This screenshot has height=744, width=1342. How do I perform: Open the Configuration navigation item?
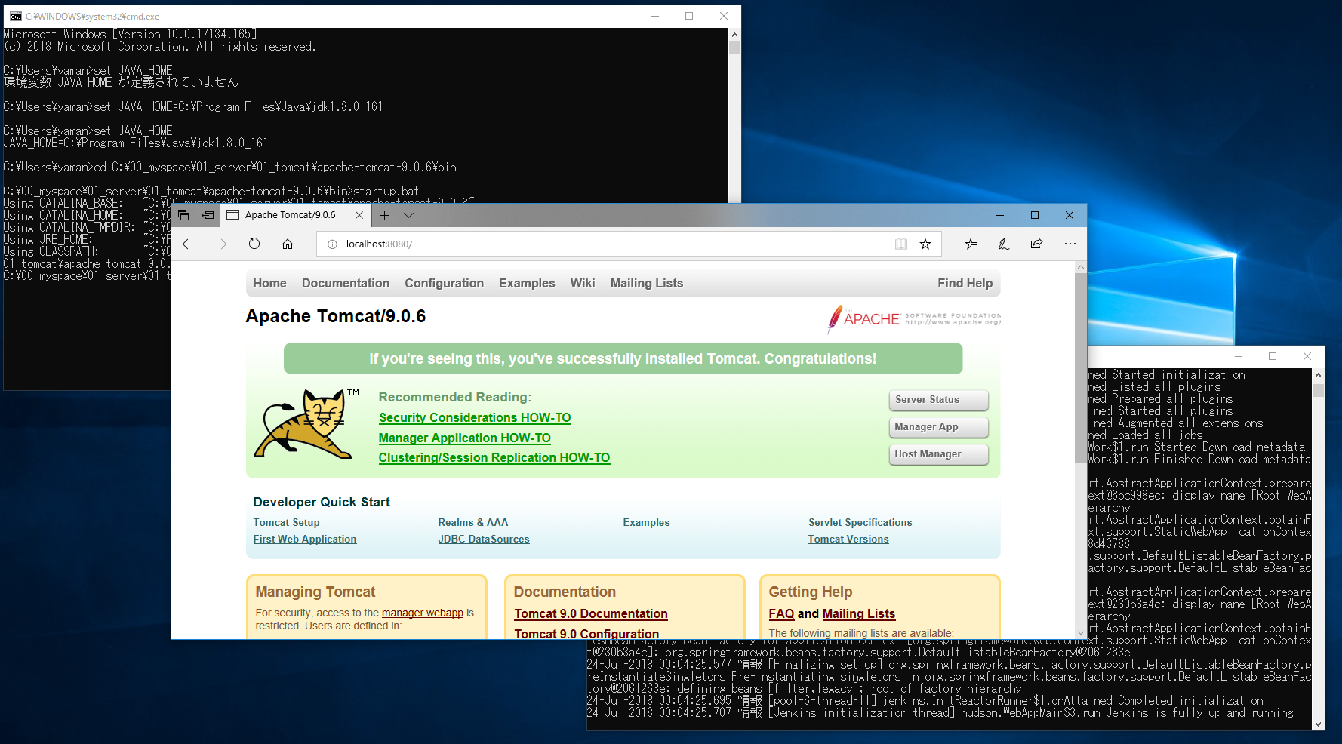pos(444,283)
